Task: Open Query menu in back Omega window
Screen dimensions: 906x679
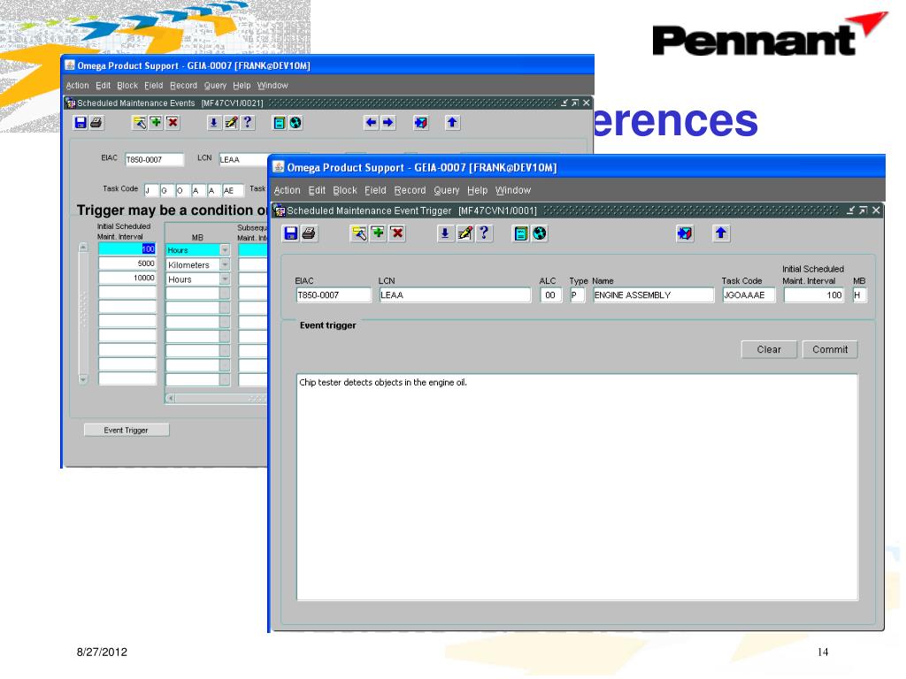Action: [x=215, y=86]
